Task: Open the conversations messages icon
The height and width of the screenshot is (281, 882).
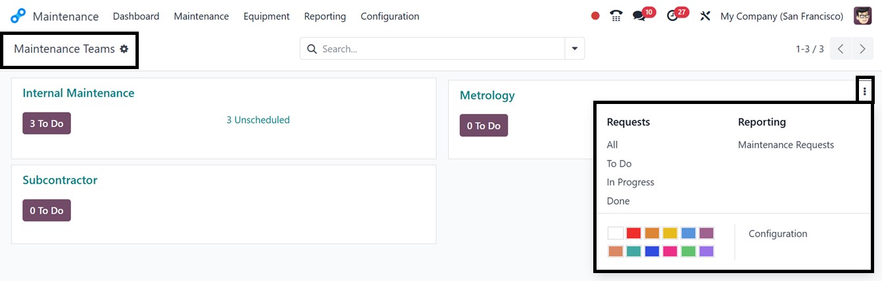Action: 639,16
